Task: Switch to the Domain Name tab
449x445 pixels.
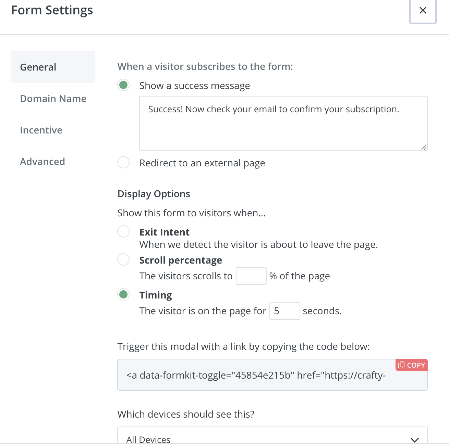Action: point(53,99)
